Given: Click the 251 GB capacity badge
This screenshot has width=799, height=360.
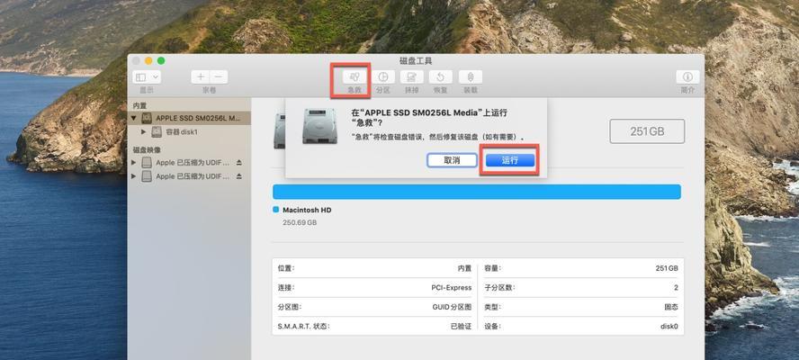Looking at the screenshot, I should [647, 131].
